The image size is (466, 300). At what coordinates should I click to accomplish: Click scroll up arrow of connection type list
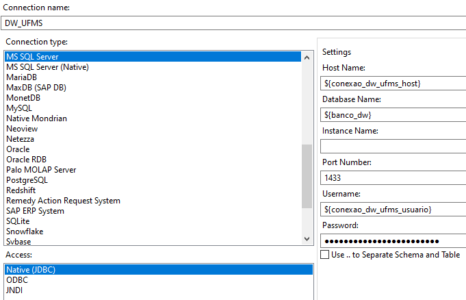click(x=307, y=58)
